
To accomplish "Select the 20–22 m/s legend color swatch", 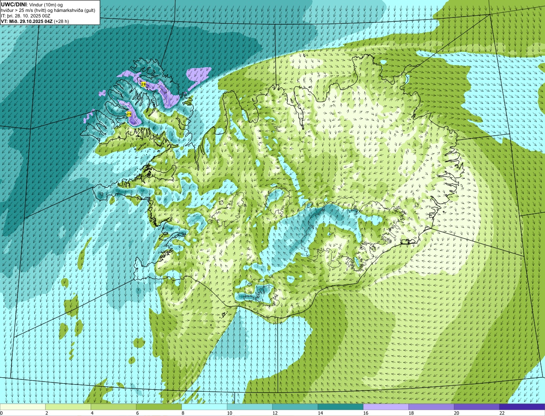I will [477, 407].
